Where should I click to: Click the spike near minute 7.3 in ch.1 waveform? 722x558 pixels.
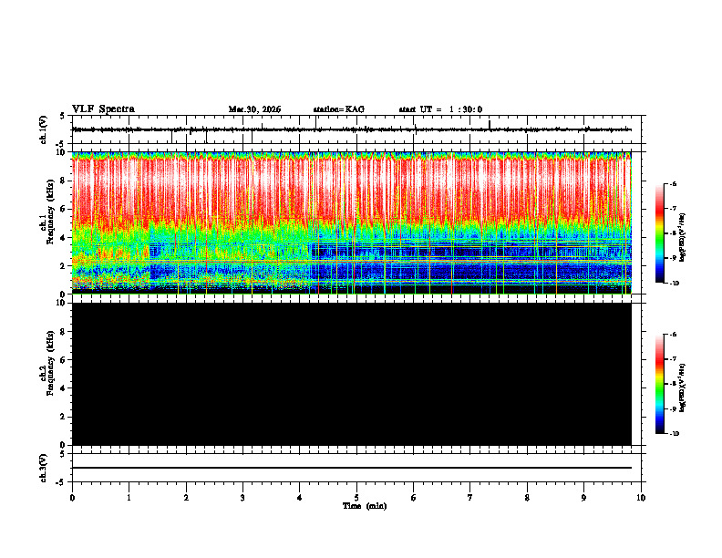pos(490,125)
